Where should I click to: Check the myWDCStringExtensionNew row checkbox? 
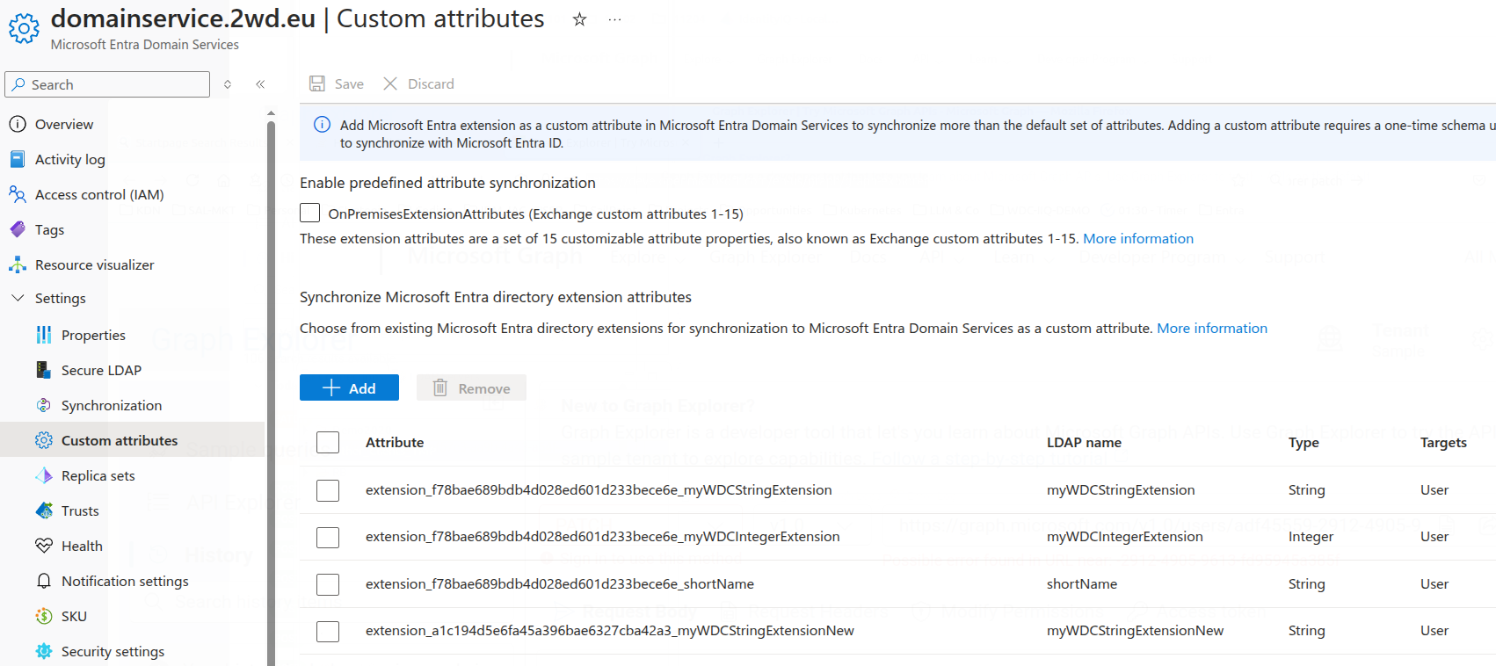click(x=328, y=631)
